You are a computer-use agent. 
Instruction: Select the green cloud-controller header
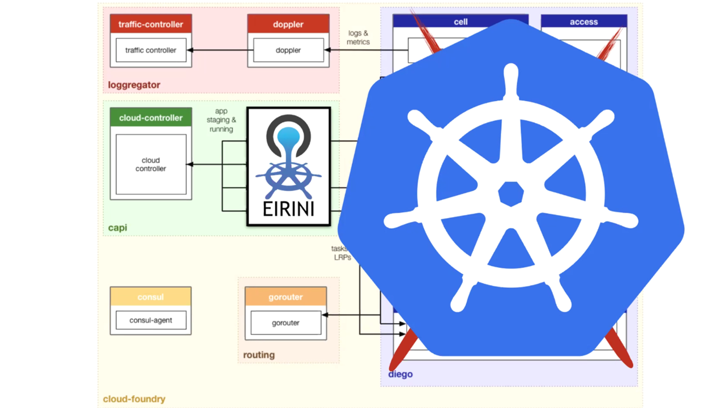[151, 118]
